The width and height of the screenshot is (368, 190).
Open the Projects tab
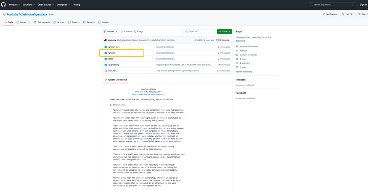click(x=74, y=22)
